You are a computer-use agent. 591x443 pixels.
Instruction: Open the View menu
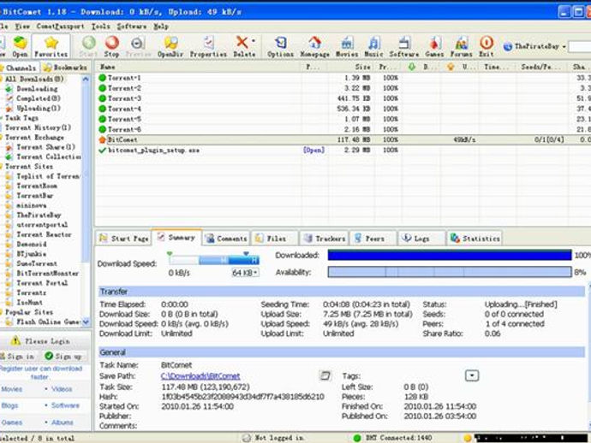click(22, 27)
